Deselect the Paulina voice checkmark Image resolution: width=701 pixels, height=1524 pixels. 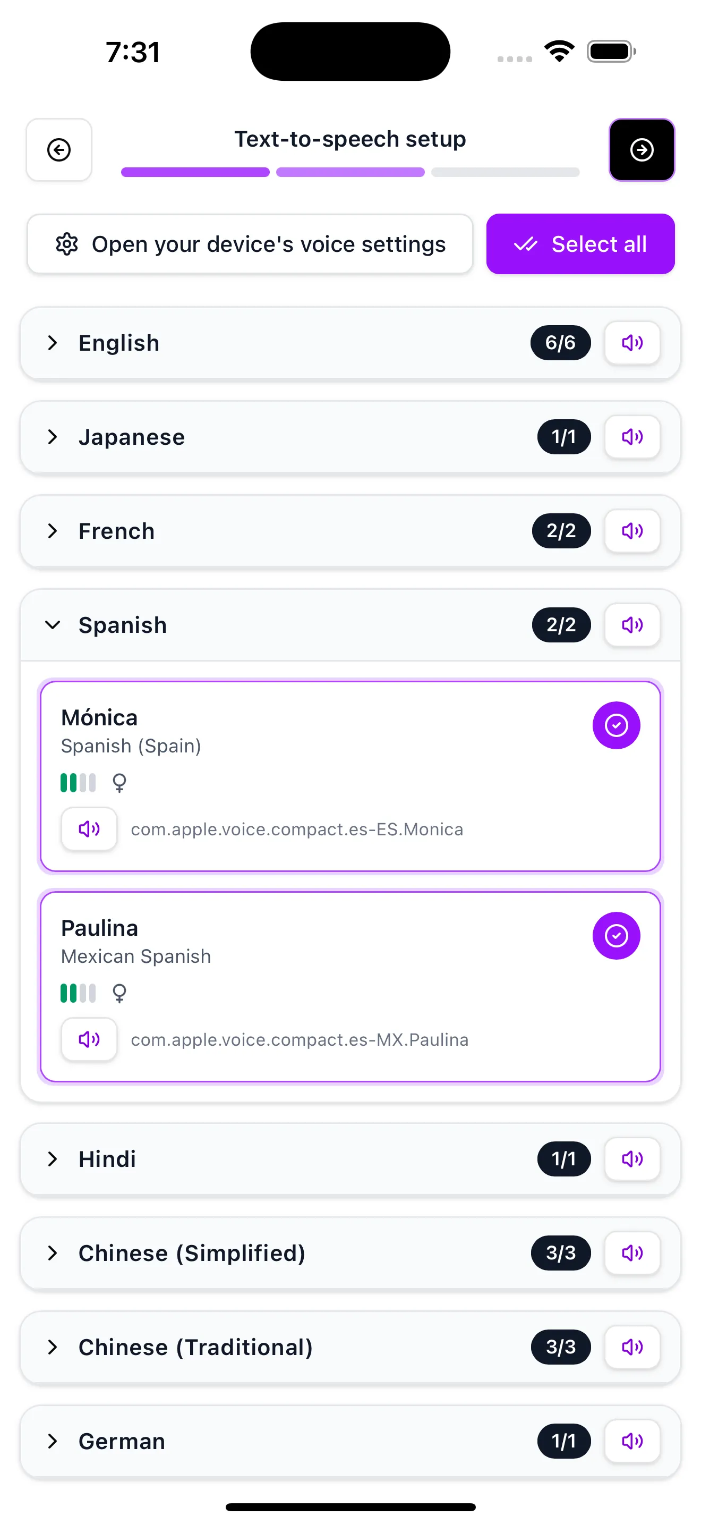pyautogui.click(x=617, y=935)
